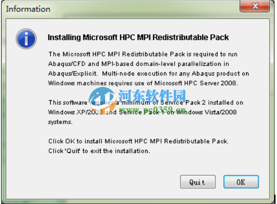Click the Windows XP/2003 text

76,112
